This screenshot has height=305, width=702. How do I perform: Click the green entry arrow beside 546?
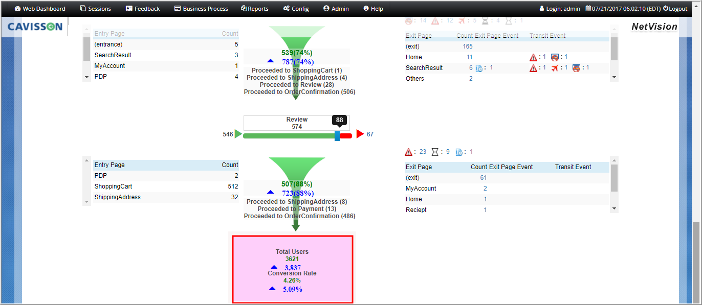[238, 134]
